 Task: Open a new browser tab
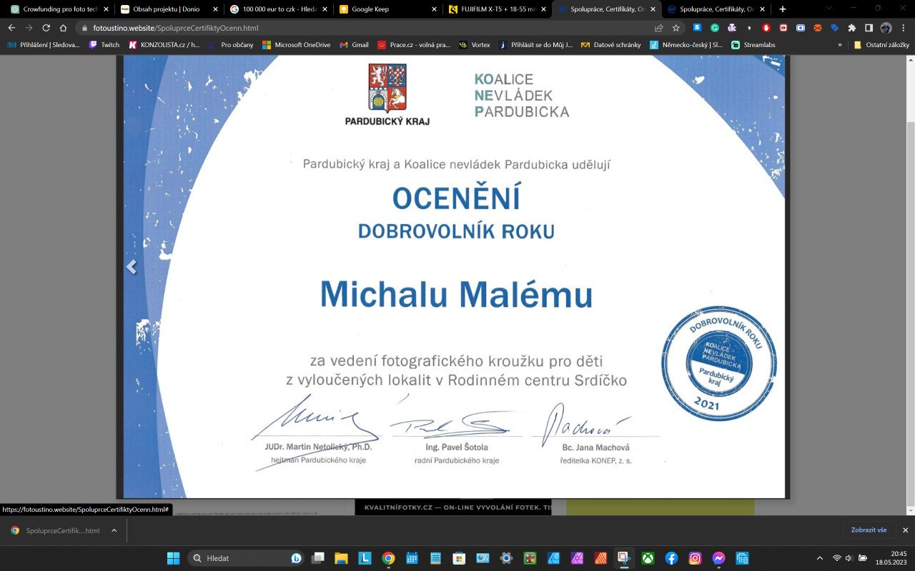tap(783, 9)
